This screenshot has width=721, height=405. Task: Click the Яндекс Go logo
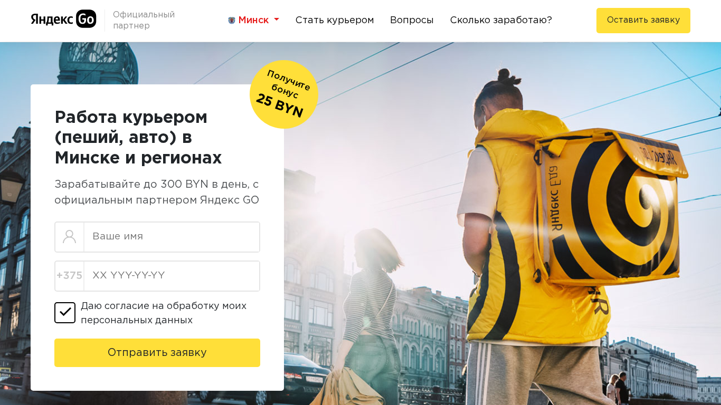click(x=63, y=19)
